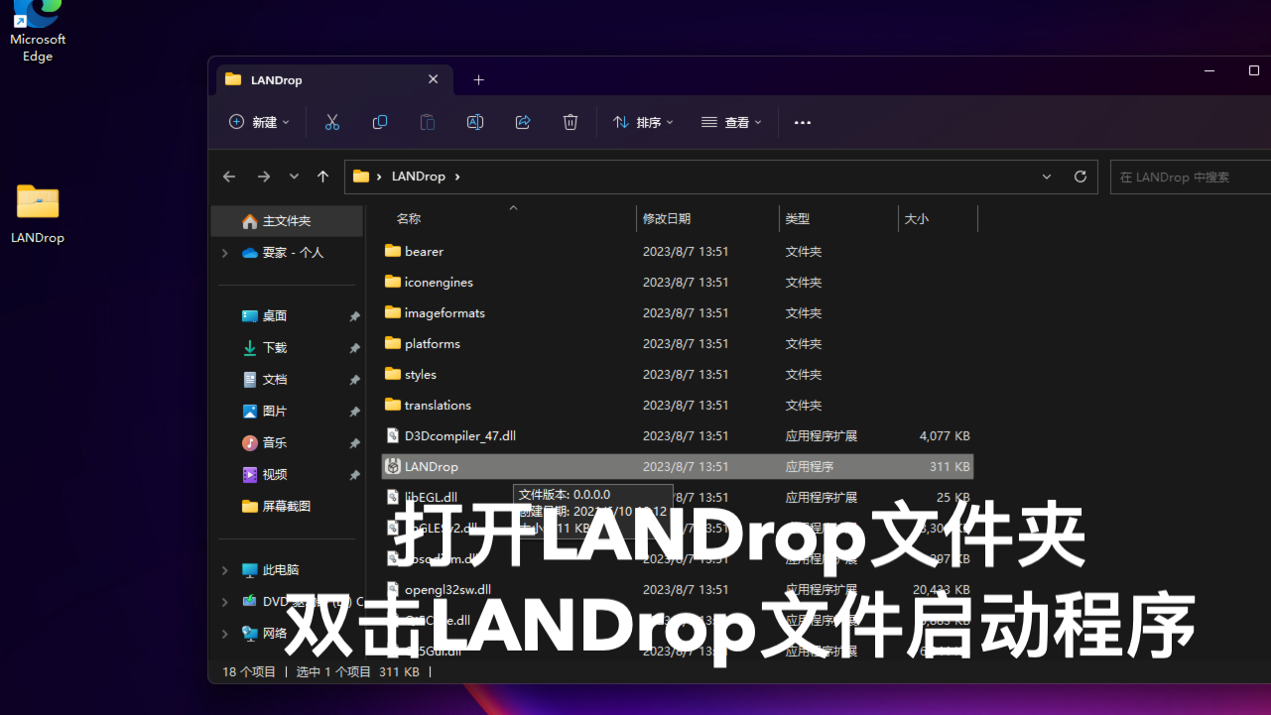Viewport: 1271px width, 715px height.
Task: Go up one folder with up arrow
Action: pyautogui.click(x=322, y=177)
